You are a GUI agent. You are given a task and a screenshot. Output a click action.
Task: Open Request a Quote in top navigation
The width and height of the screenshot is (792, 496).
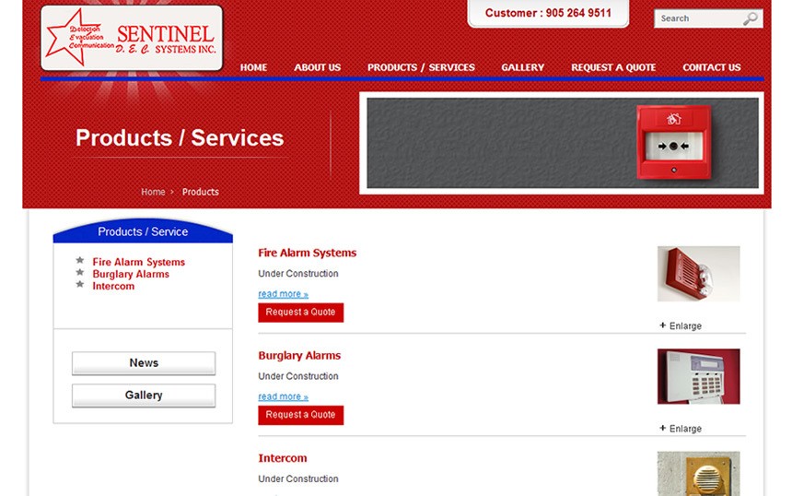[613, 67]
